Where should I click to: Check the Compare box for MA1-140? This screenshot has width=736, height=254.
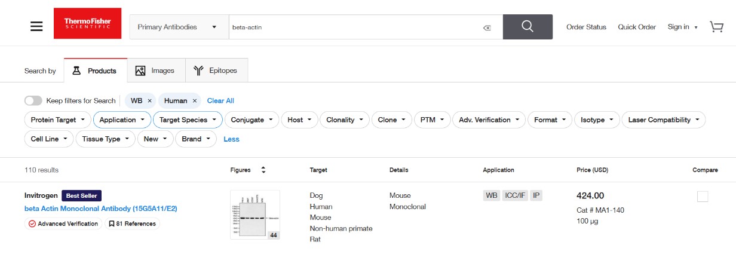point(703,197)
